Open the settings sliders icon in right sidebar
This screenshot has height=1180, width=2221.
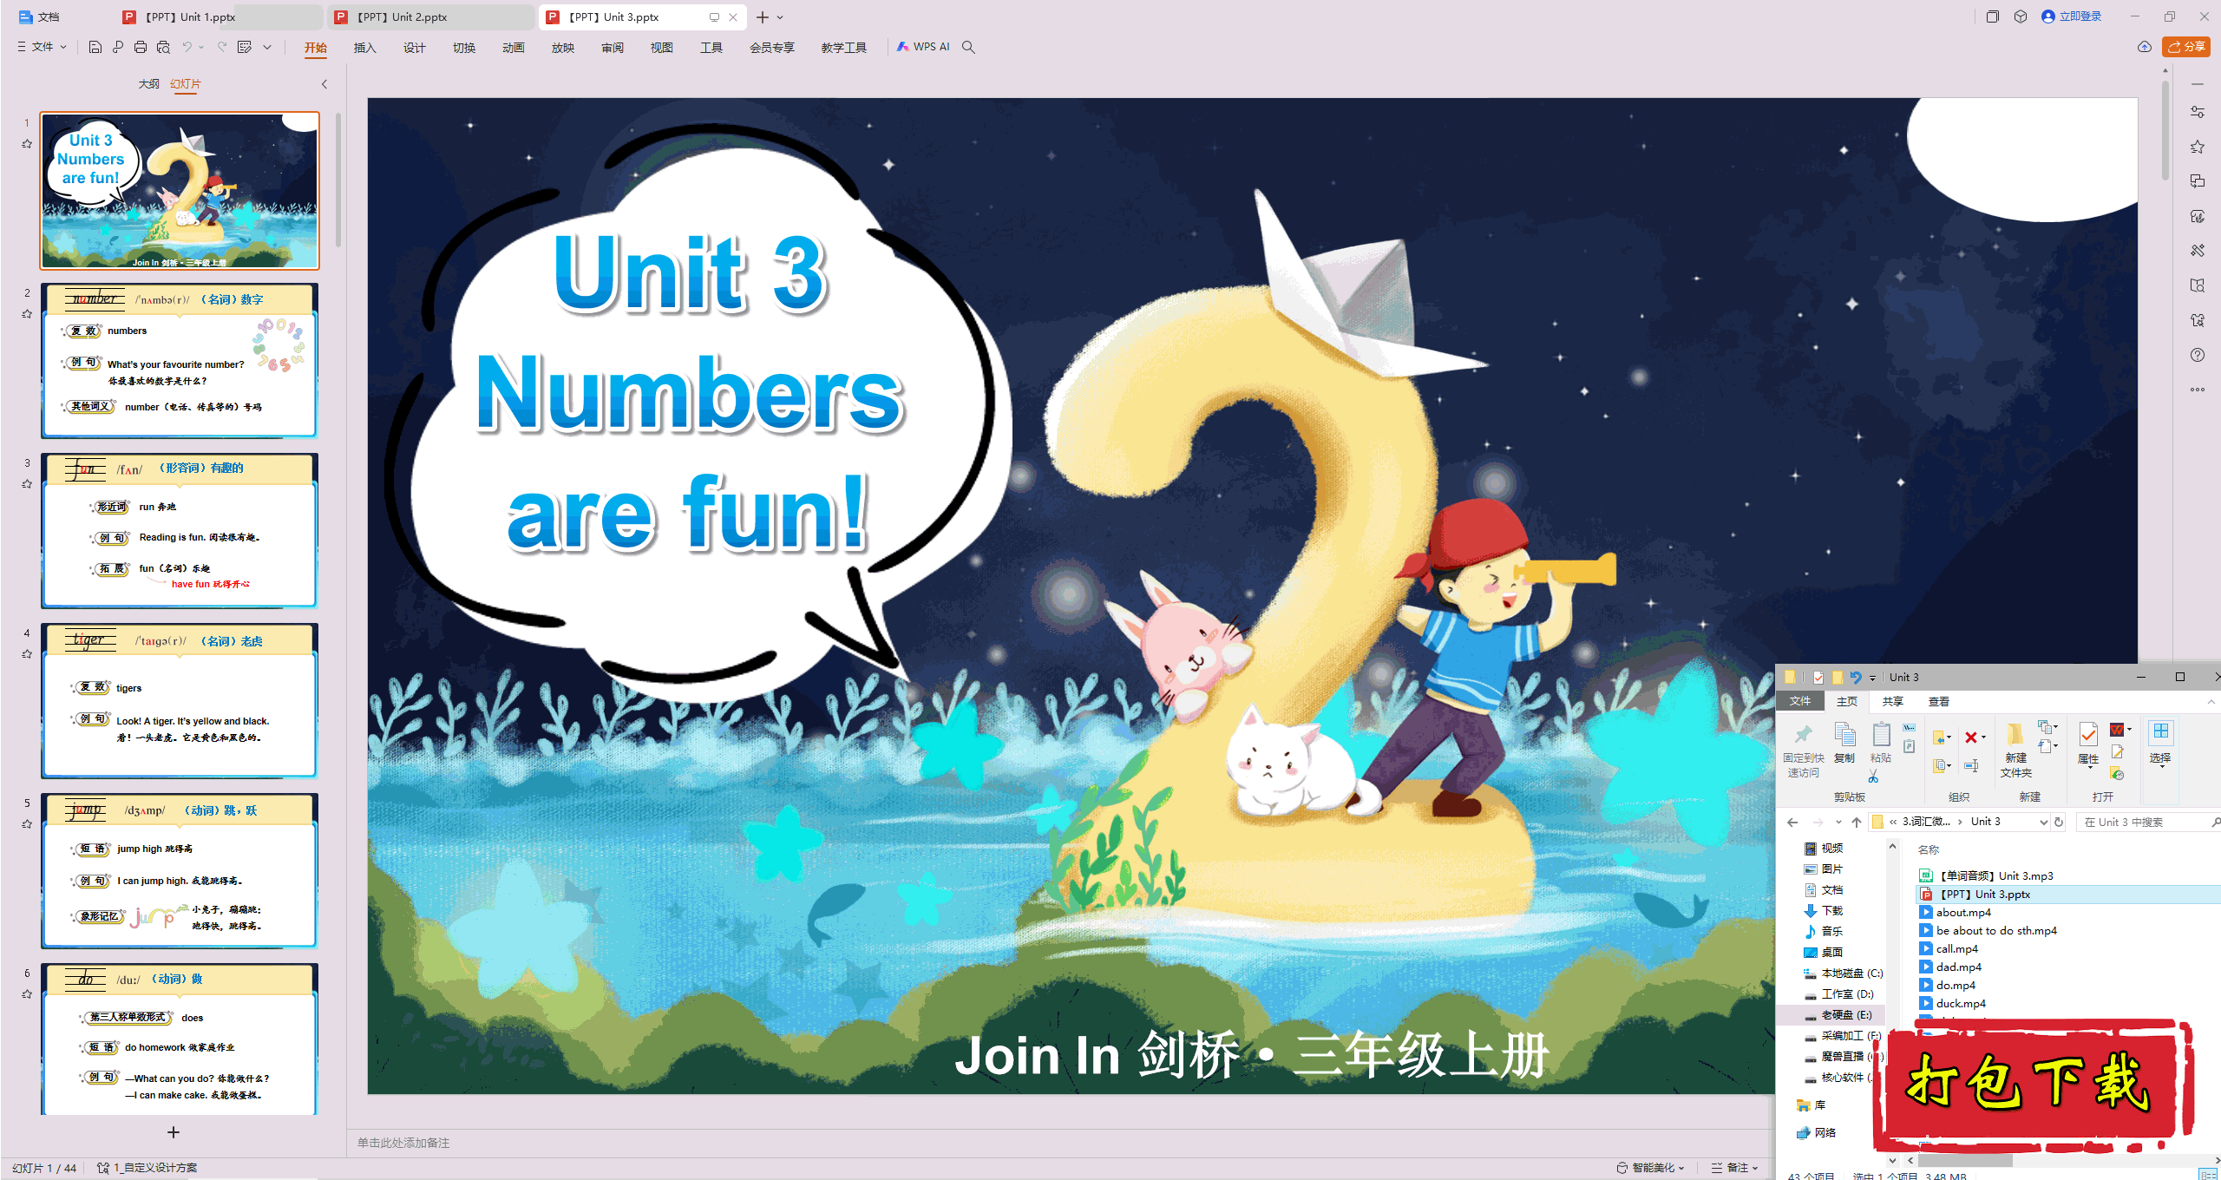pos(2198,112)
